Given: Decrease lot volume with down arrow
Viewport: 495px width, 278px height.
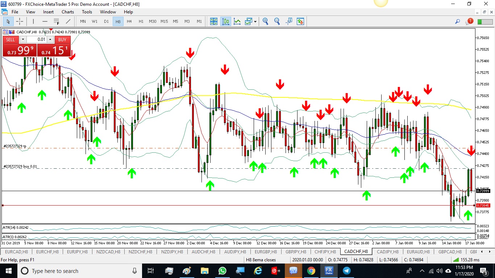Looking at the screenshot, I should click(23, 39).
